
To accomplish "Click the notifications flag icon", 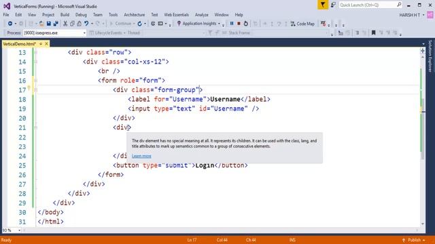I will (x=323, y=5).
